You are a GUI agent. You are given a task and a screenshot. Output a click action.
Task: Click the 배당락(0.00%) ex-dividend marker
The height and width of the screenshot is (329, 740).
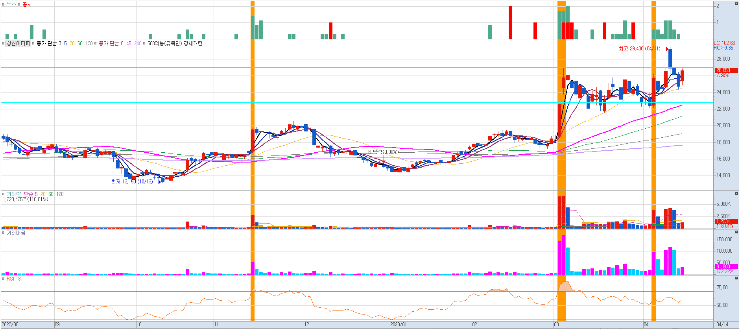383,152
